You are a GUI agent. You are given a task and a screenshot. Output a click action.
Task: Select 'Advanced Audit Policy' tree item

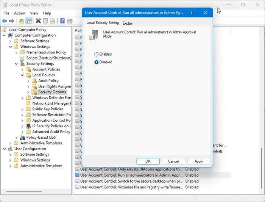[51, 132]
